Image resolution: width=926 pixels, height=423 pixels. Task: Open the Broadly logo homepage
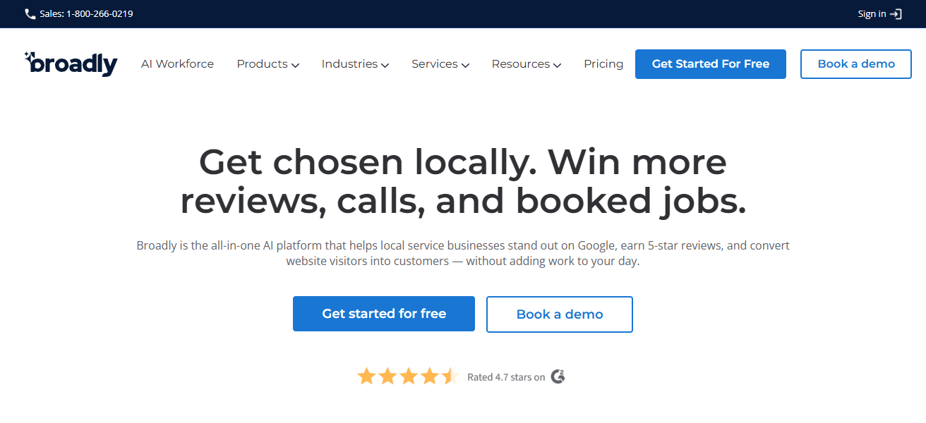71,63
